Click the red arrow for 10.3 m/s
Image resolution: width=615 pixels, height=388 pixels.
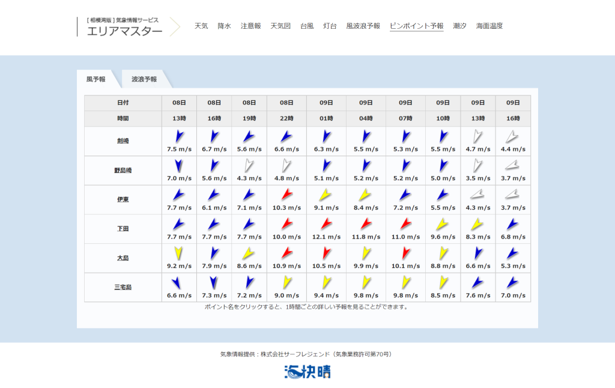286,195
